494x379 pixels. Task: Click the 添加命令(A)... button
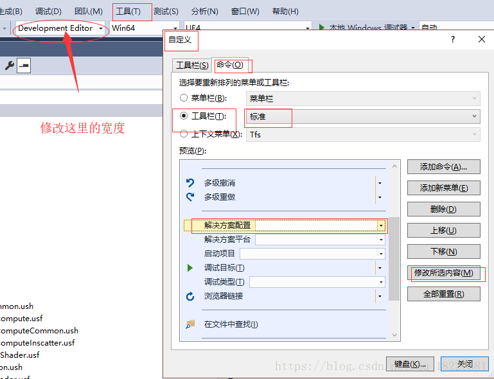coord(444,166)
